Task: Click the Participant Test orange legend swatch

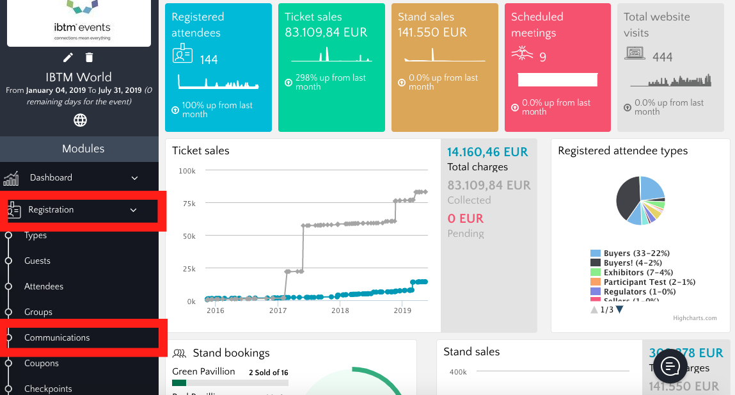Action: 596,282
